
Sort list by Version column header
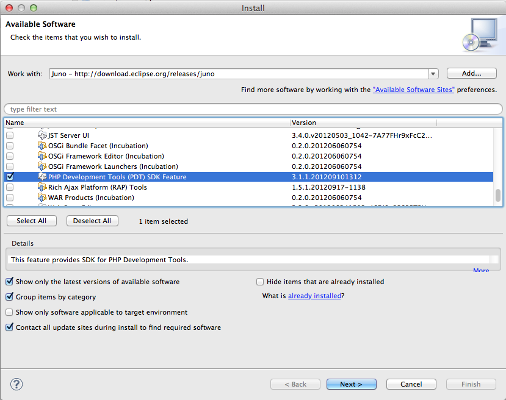click(363, 123)
